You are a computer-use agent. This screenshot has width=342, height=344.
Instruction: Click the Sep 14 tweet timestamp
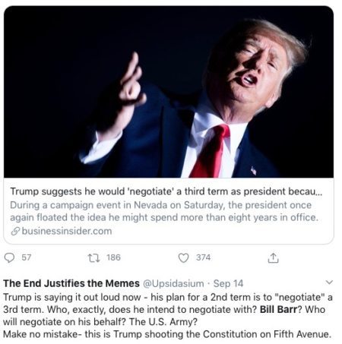[x=228, y=283]
